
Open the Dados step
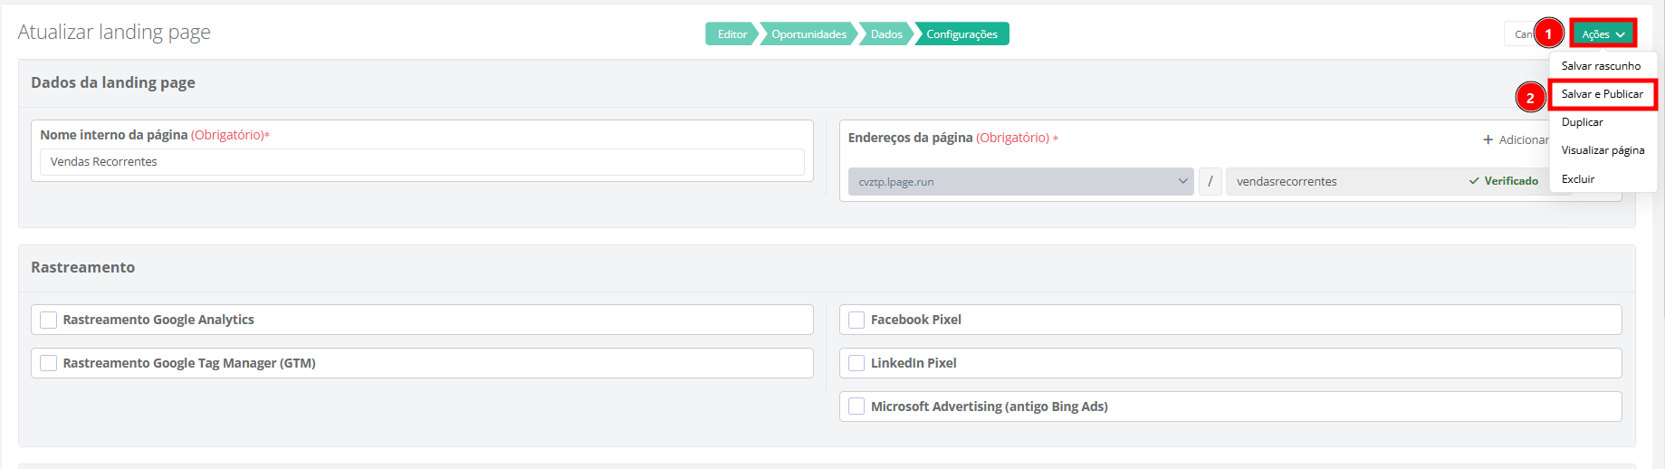click(886, 34)
